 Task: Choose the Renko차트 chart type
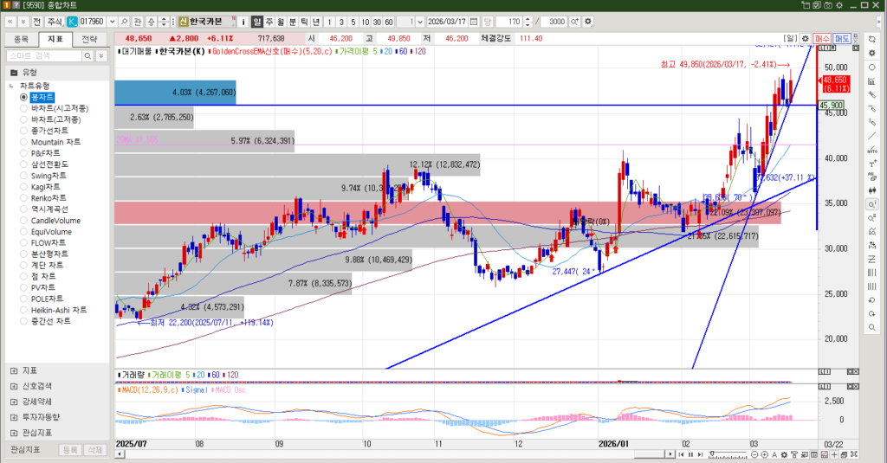(24, 198)
